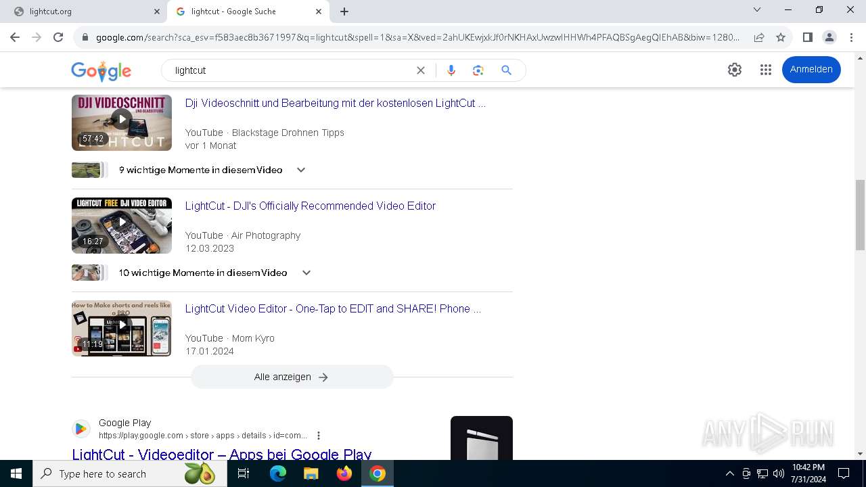Submit search with the magnifier icon
The height and width of the screenshot is (487, 866).
coord(506,70)
